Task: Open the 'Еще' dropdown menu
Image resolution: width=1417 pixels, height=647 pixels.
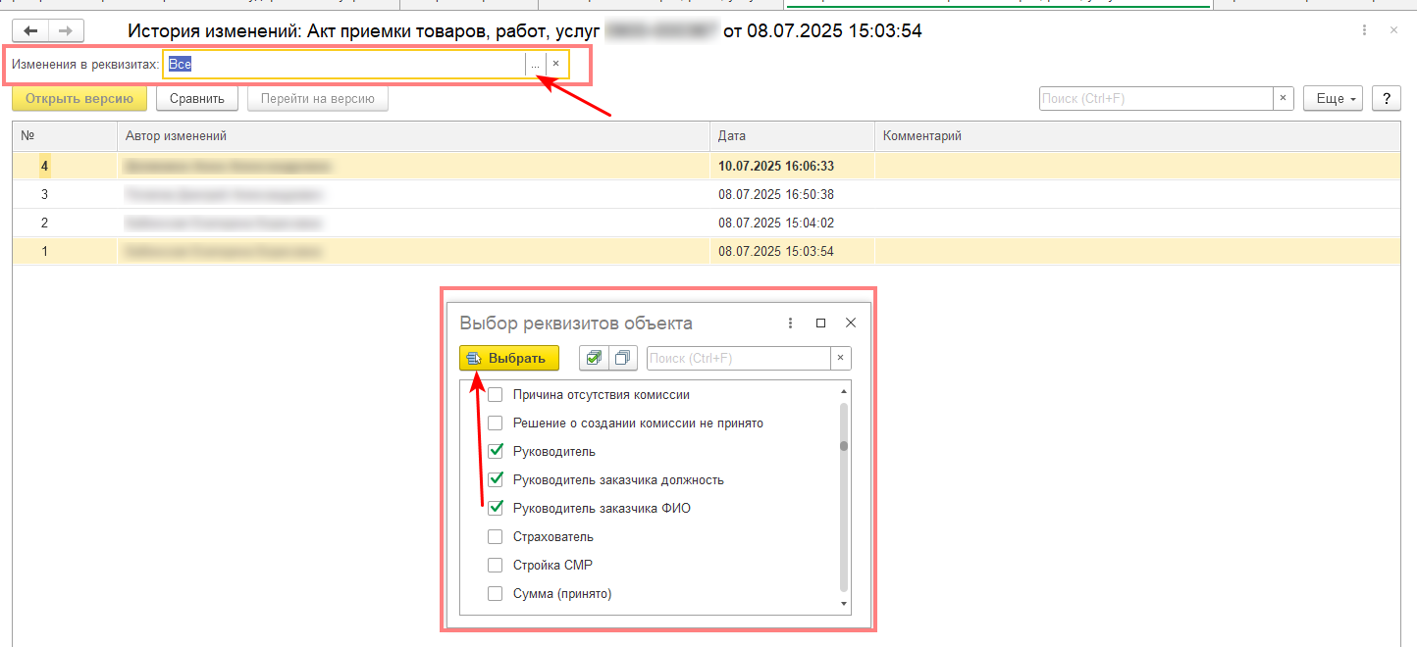Action: pyautogui.click(x=1333, y=98)
